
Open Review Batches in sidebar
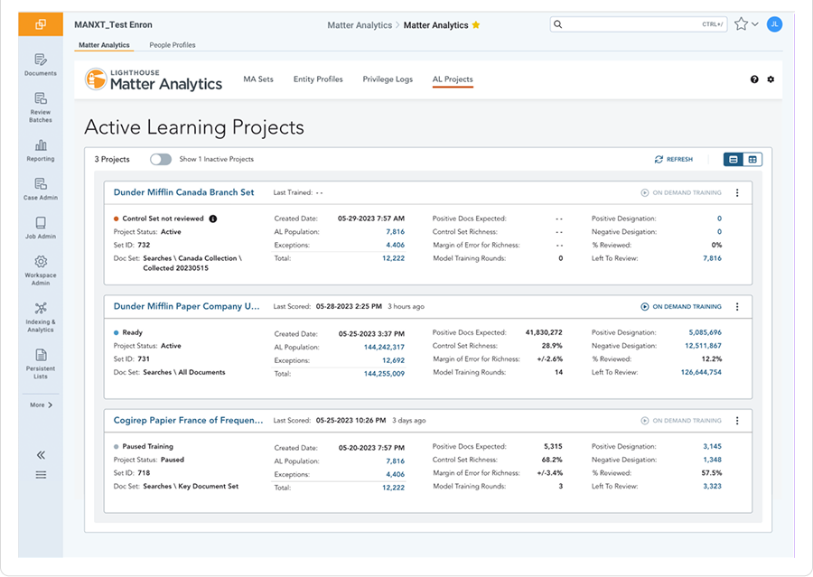pyautogui.click(x=41, y=107)
